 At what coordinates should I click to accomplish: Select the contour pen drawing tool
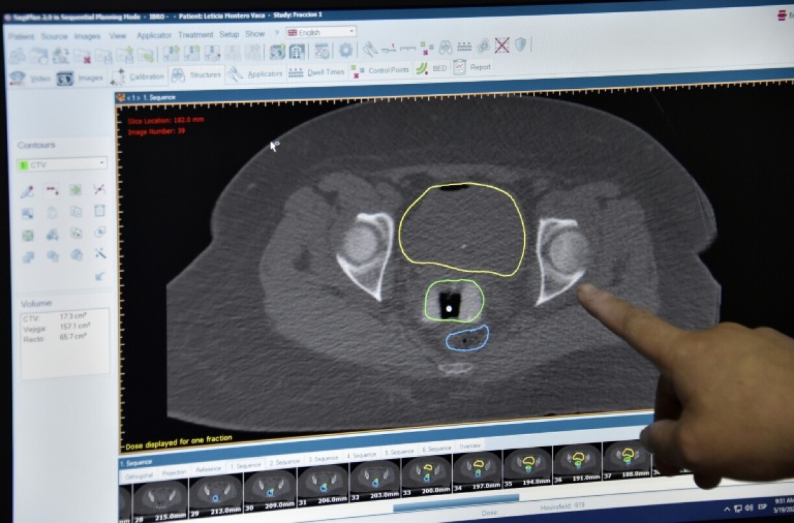tap(28, 189)
